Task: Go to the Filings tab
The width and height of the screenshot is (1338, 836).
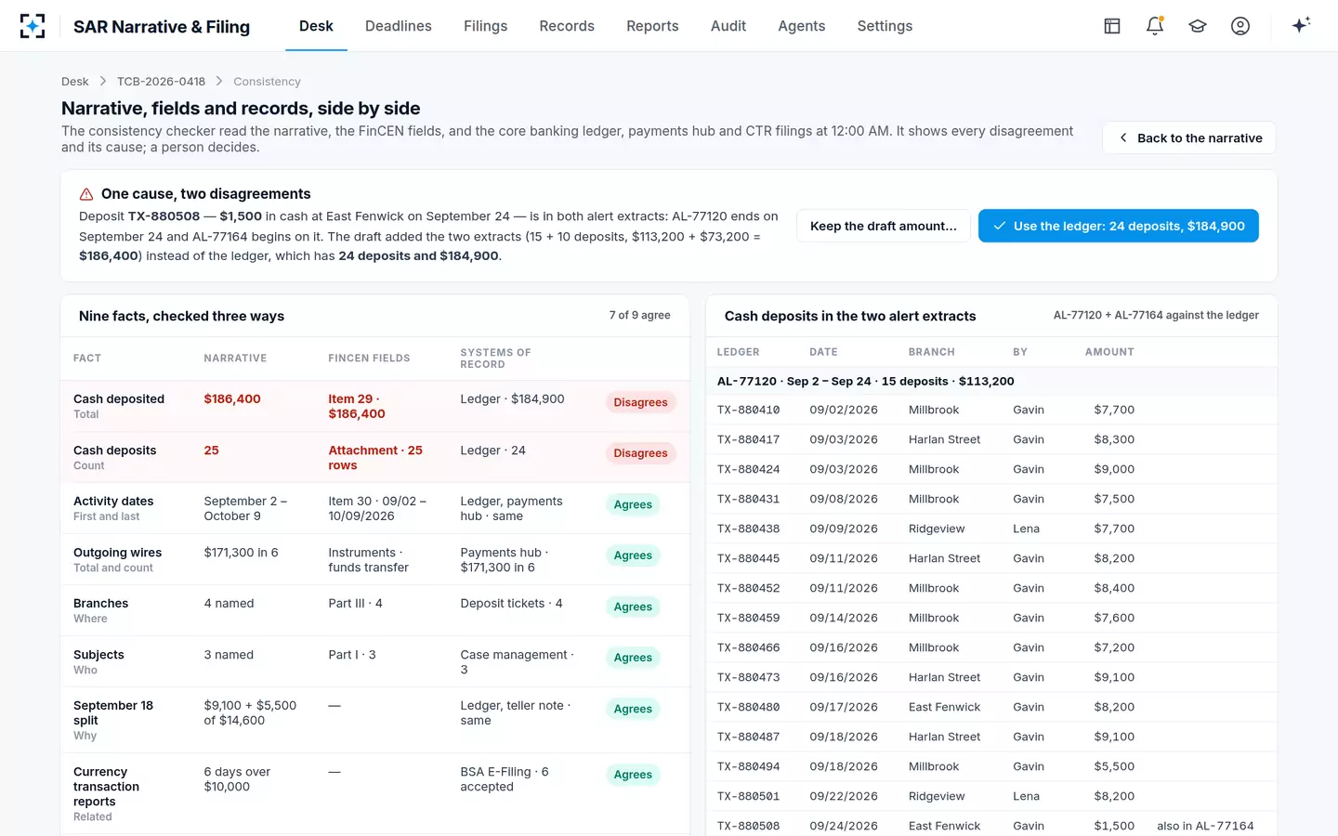Action: click(486, 26)
